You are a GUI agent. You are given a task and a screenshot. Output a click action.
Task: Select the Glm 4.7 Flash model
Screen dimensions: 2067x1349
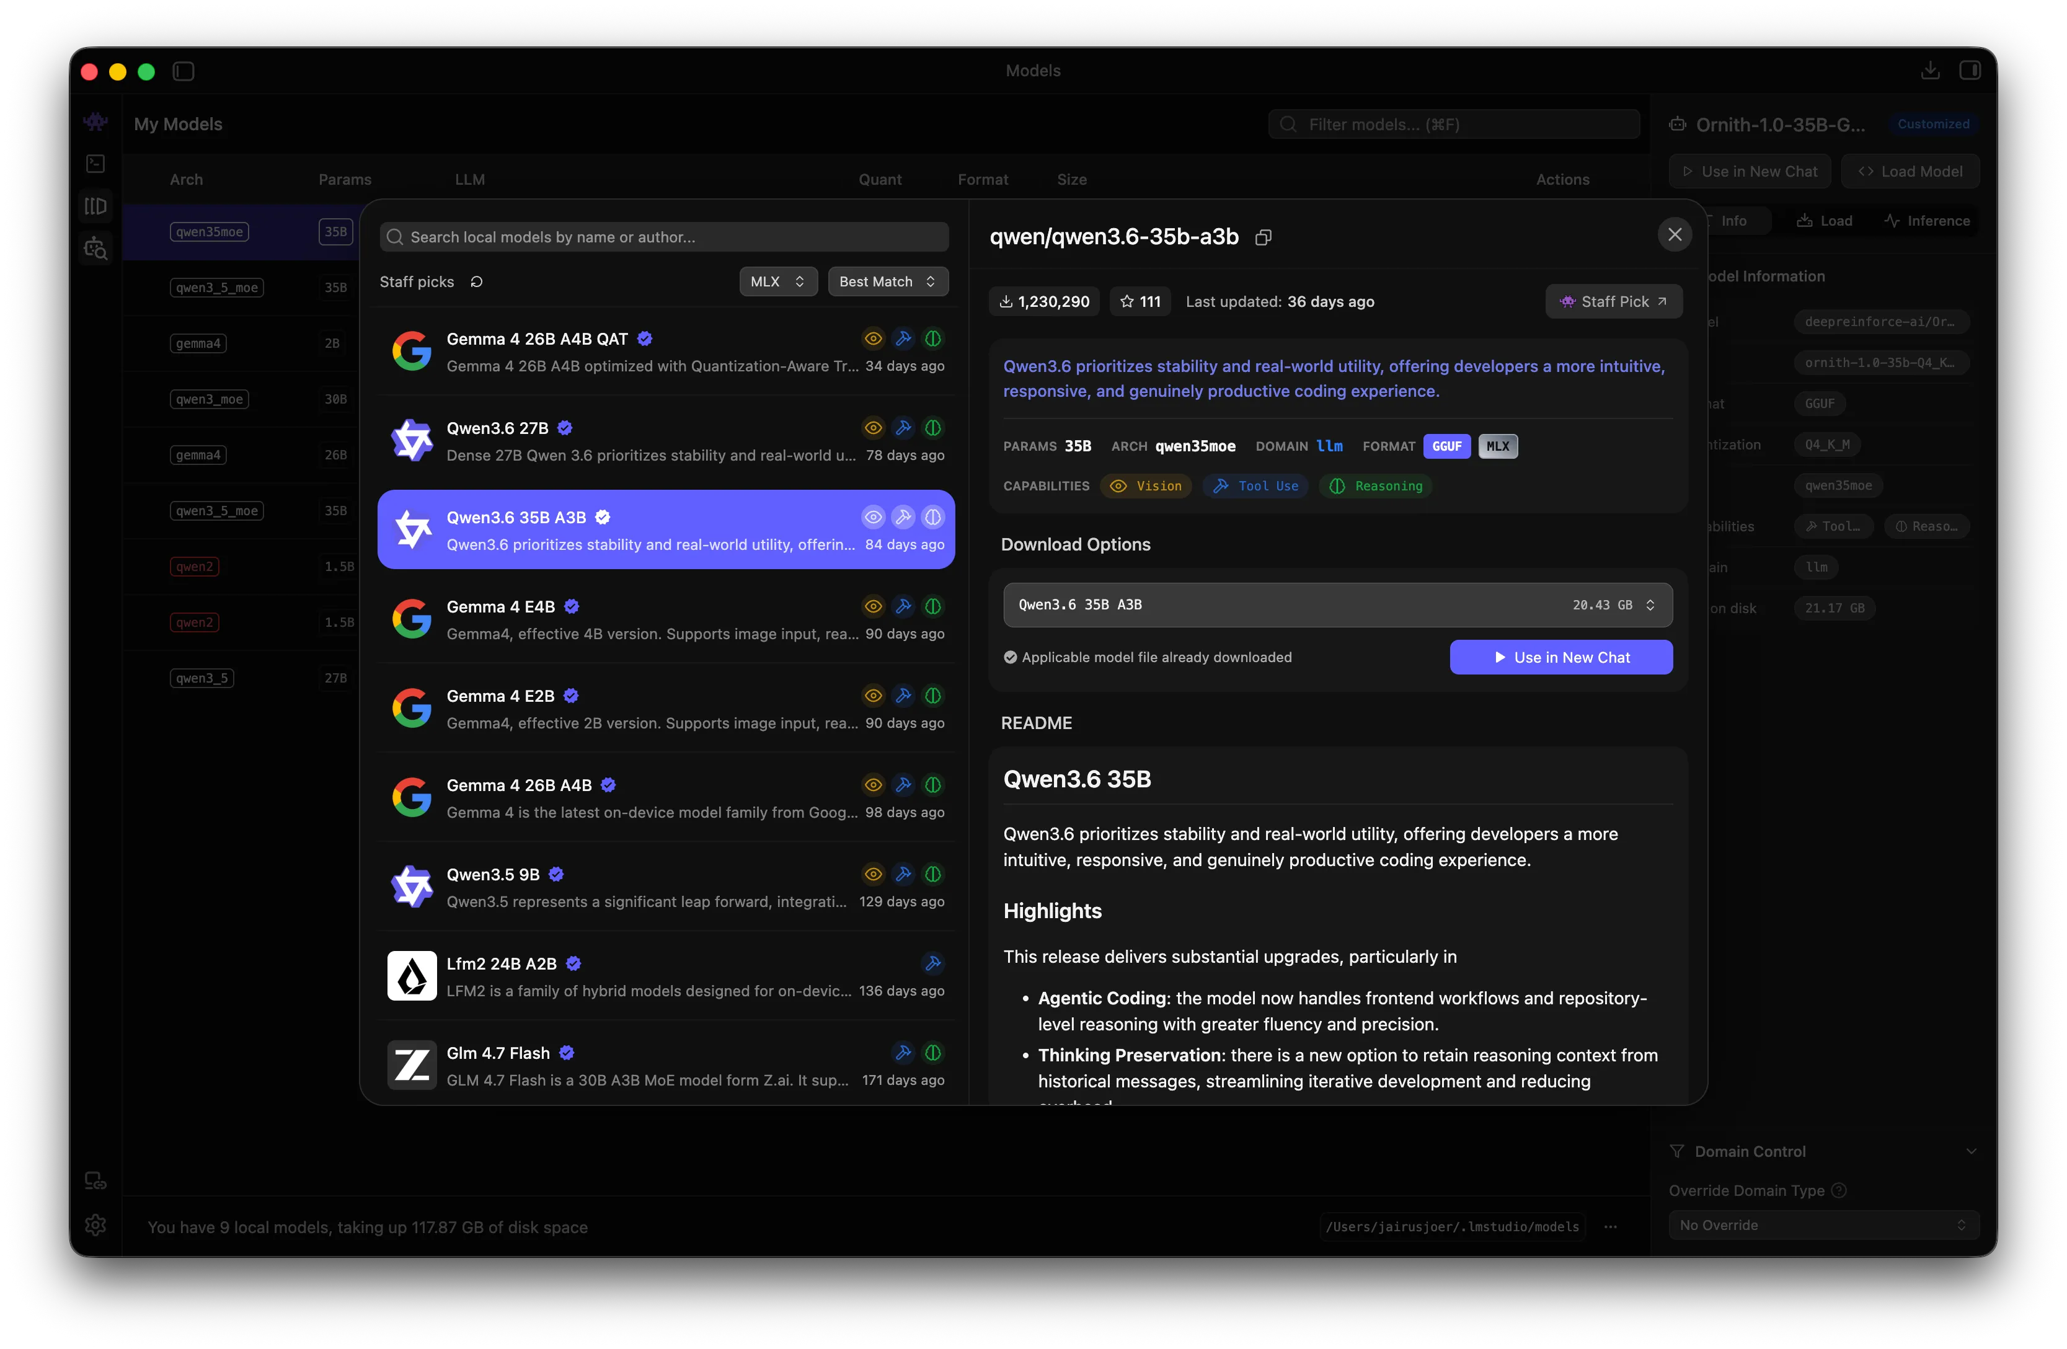pos(666,1066)
